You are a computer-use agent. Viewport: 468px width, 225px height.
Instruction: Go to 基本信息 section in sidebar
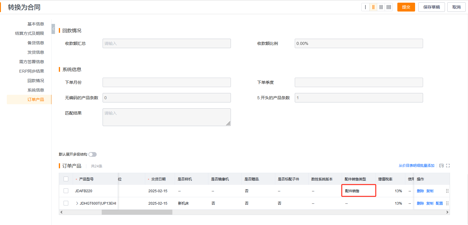(36, 24)
